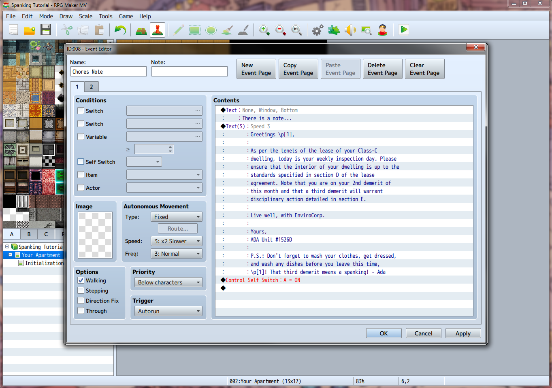Open the Tools menu
552x388 pixels.
coord(106,16)
